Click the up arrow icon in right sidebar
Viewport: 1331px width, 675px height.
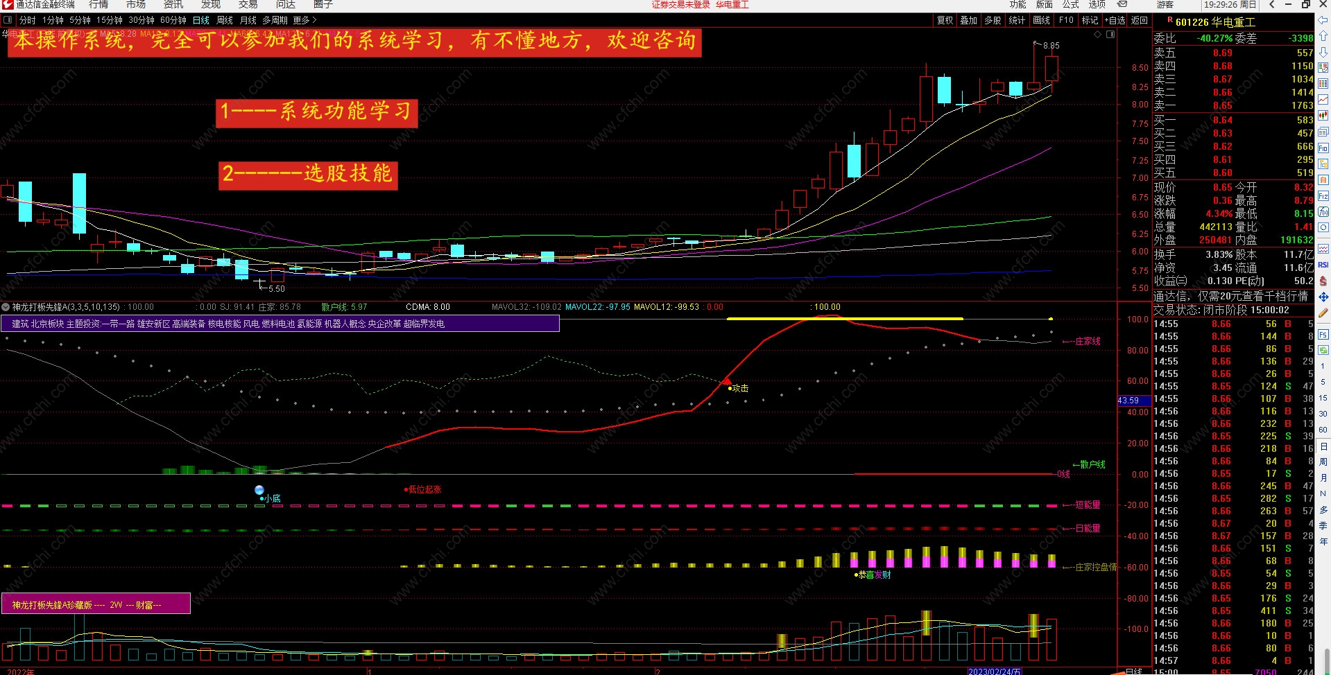pos(1323,36)
